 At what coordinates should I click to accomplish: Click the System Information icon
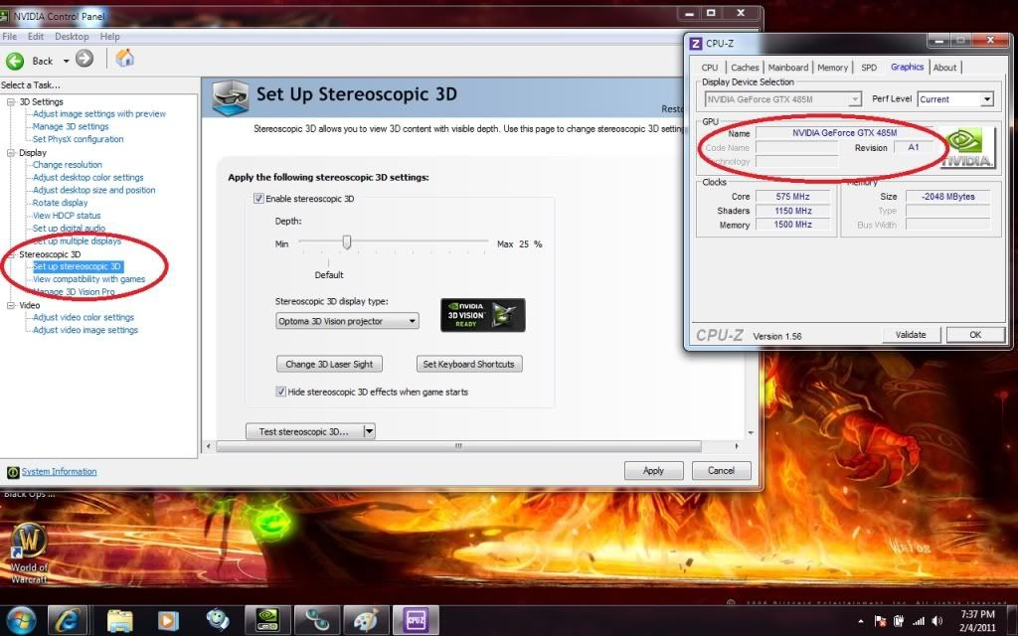tap(12, 472)
